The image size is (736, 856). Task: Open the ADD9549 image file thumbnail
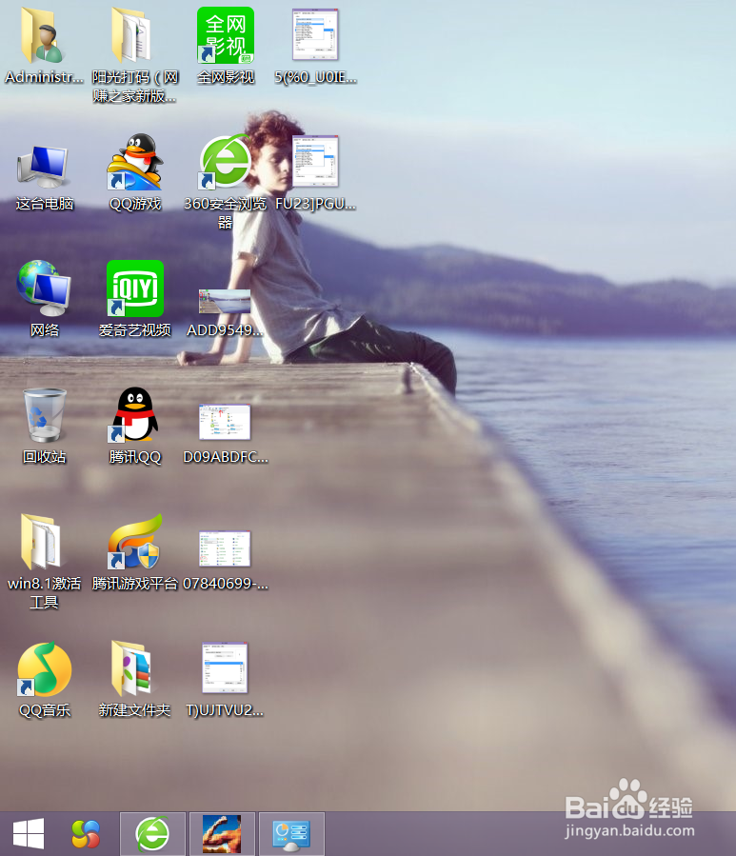coord(225,301)
